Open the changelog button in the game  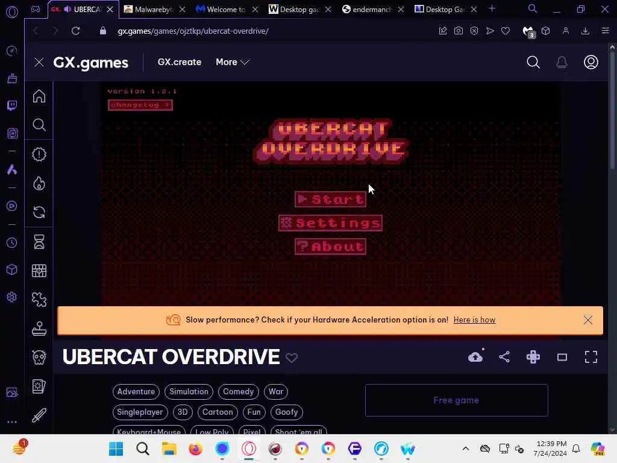tap(140, 105)
